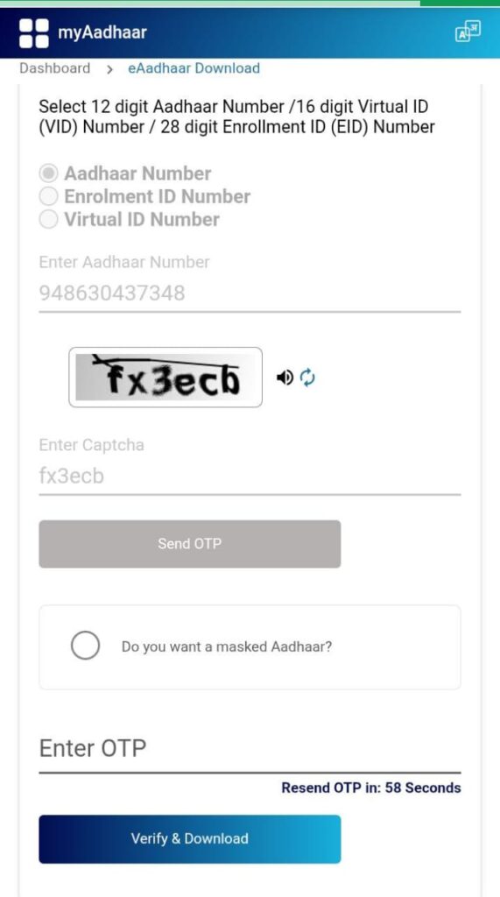The height and width of the screenshot is (897, 500).
Task: Focus the Aadhaar Number input field
Action: pyautogui.click(x=250, y=294)
